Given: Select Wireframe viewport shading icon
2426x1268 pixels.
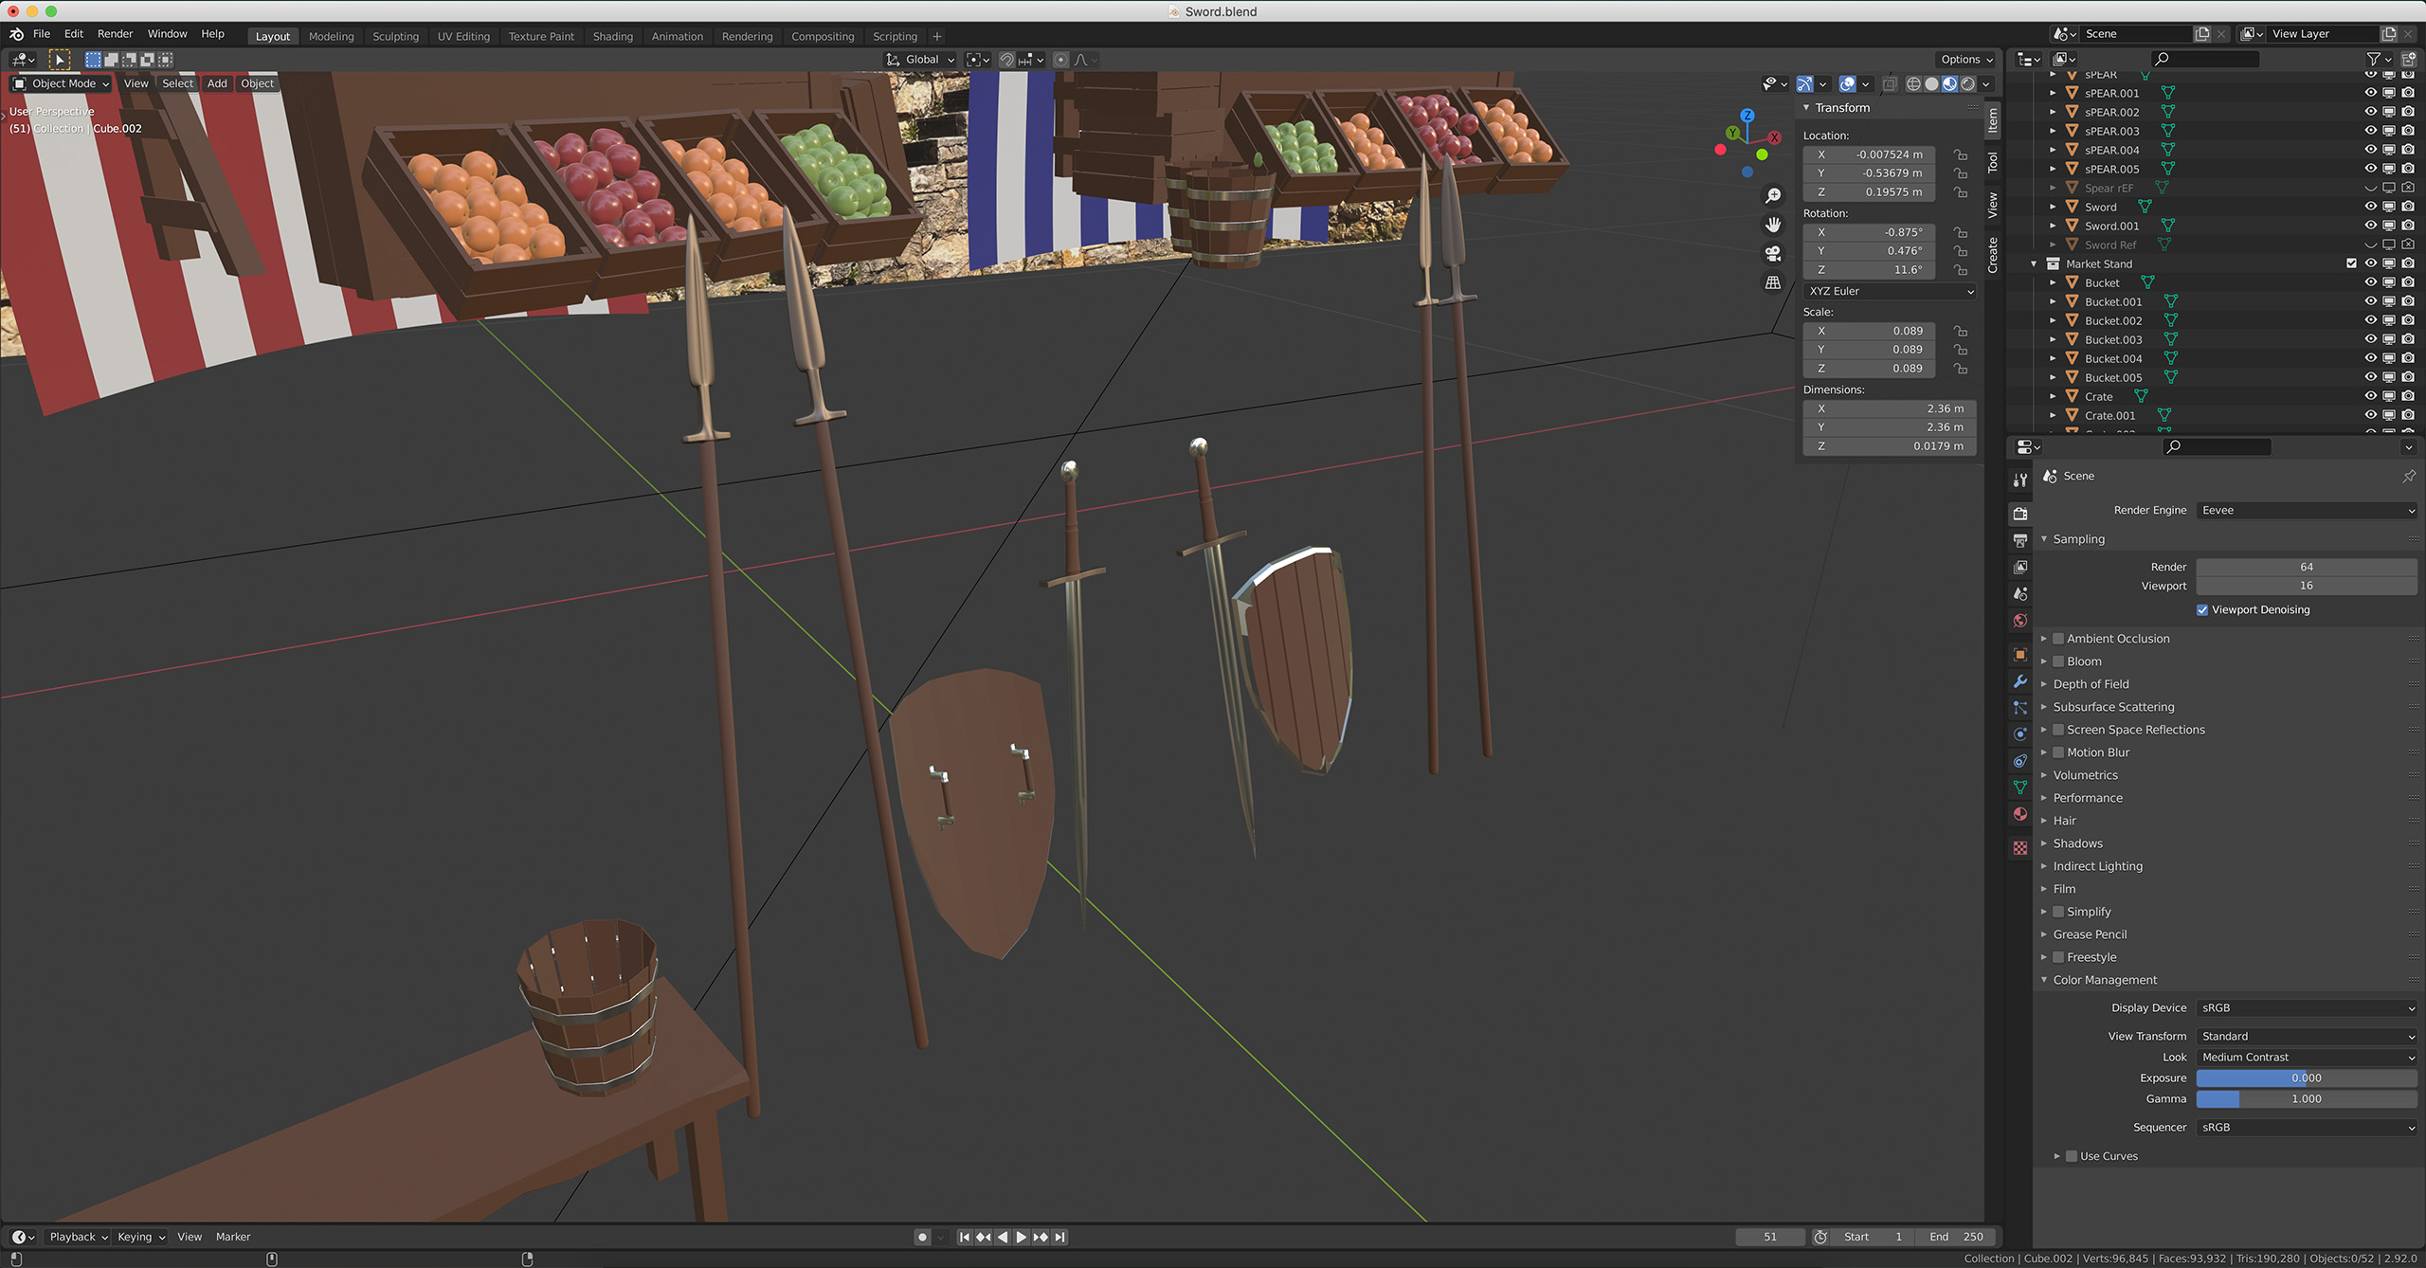Looking at the screenshot, I should [x=1913, y=84].
